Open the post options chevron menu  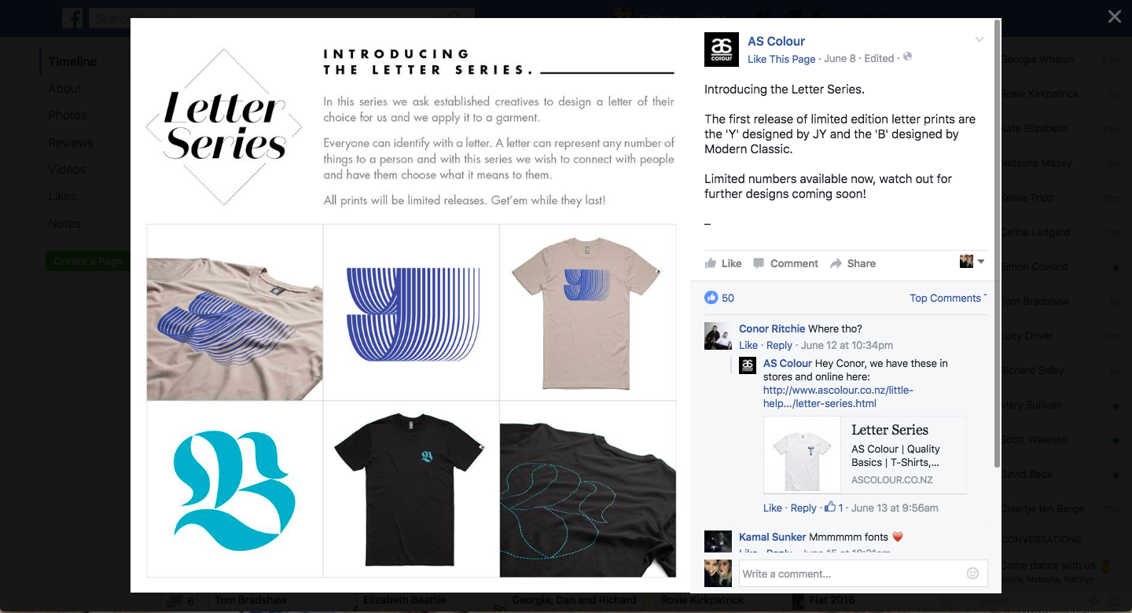point(979,40)
